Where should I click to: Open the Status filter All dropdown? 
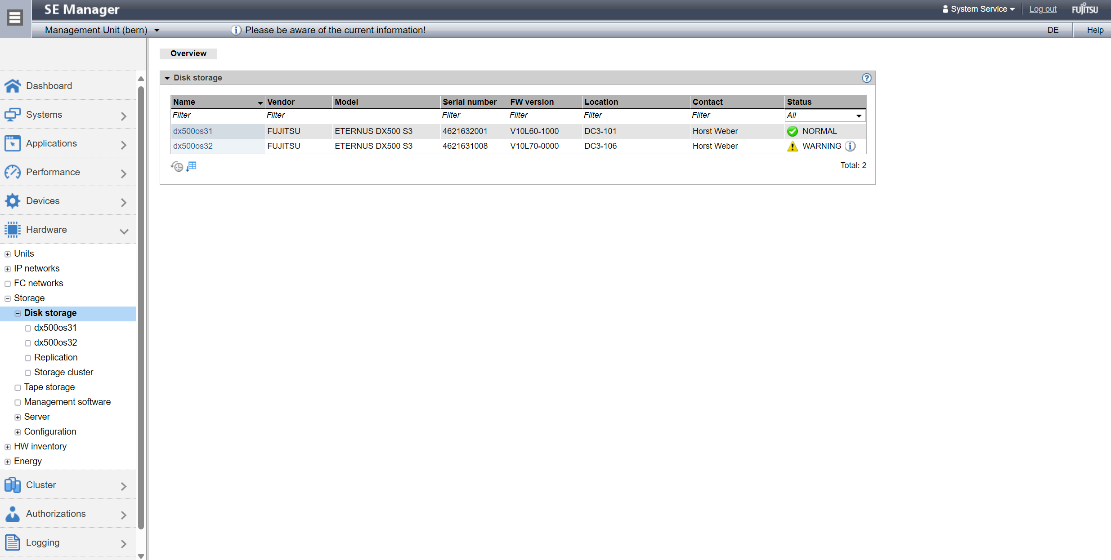[x=825, y=116]
